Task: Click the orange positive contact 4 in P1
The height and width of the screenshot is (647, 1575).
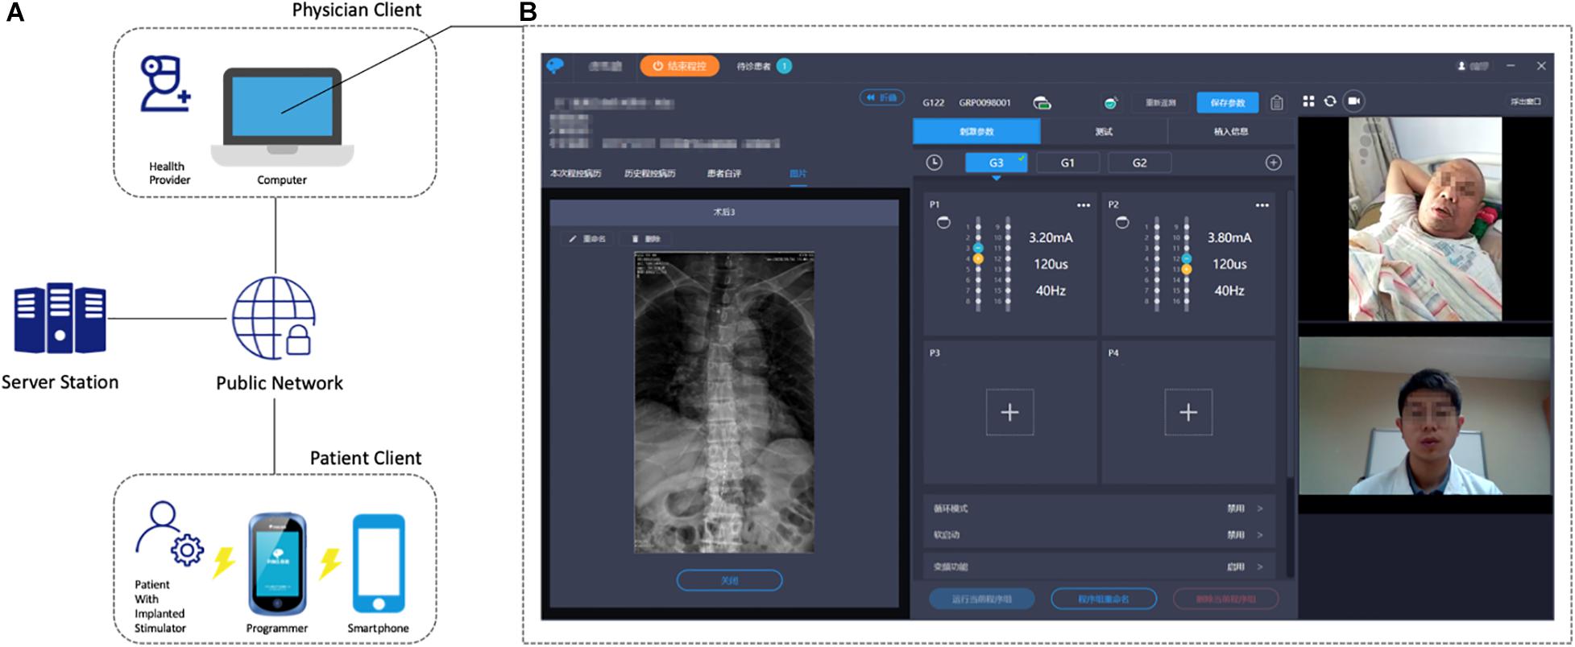Action: tap(978, 259)
